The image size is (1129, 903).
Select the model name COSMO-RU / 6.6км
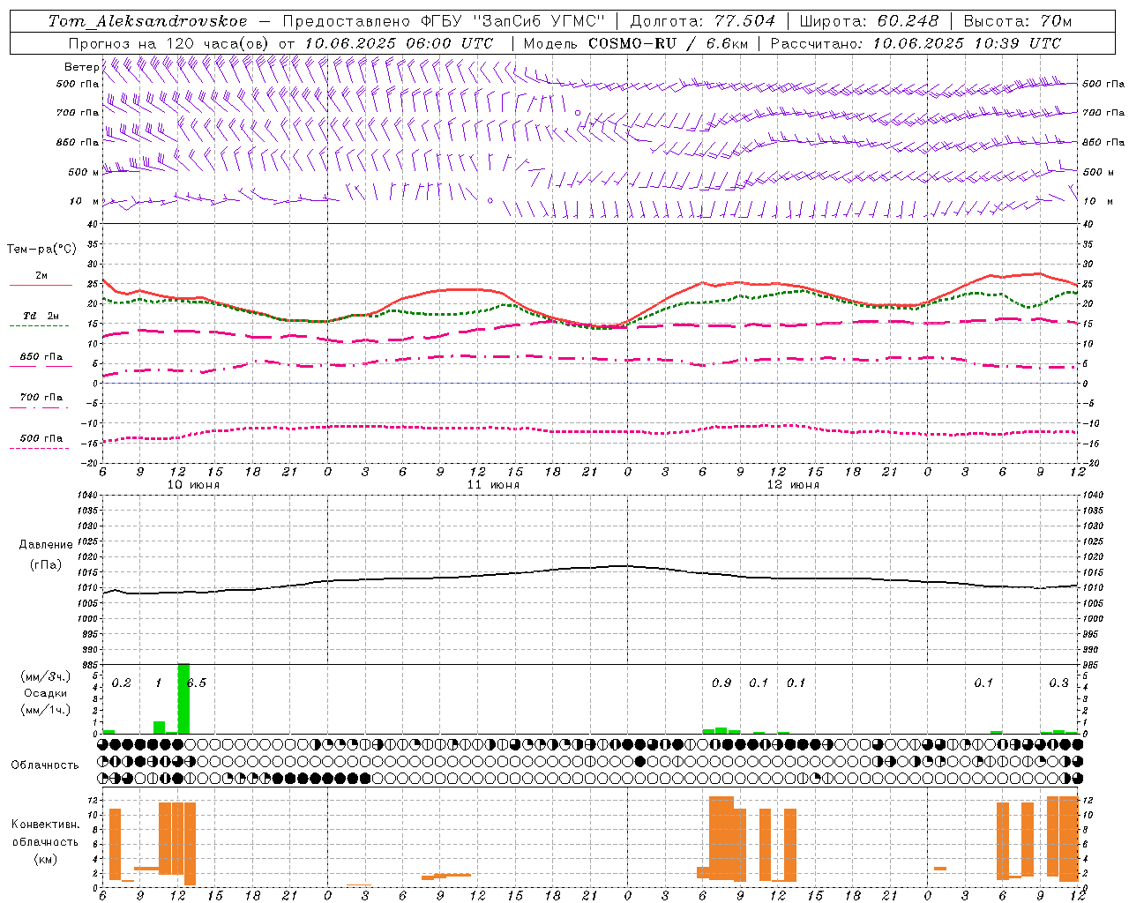[669, 43]
